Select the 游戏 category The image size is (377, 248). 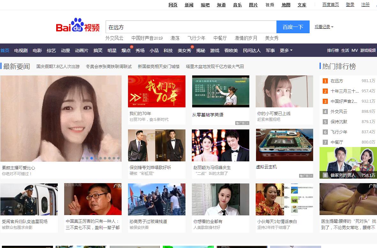point(215,50)
